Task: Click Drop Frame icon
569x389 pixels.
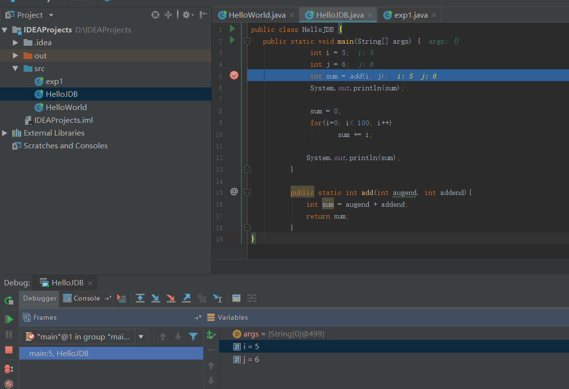Action: click(x=202, y=298)
